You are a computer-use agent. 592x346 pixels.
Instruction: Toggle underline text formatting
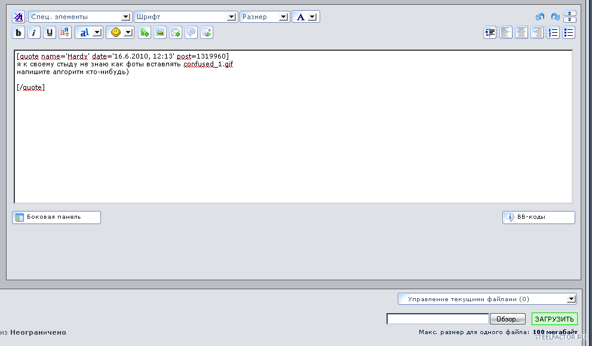pos(50,33)
